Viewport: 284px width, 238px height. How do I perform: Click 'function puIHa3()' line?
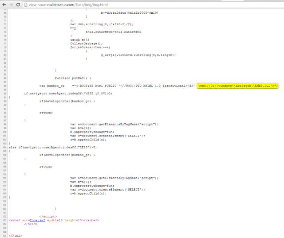73,78
